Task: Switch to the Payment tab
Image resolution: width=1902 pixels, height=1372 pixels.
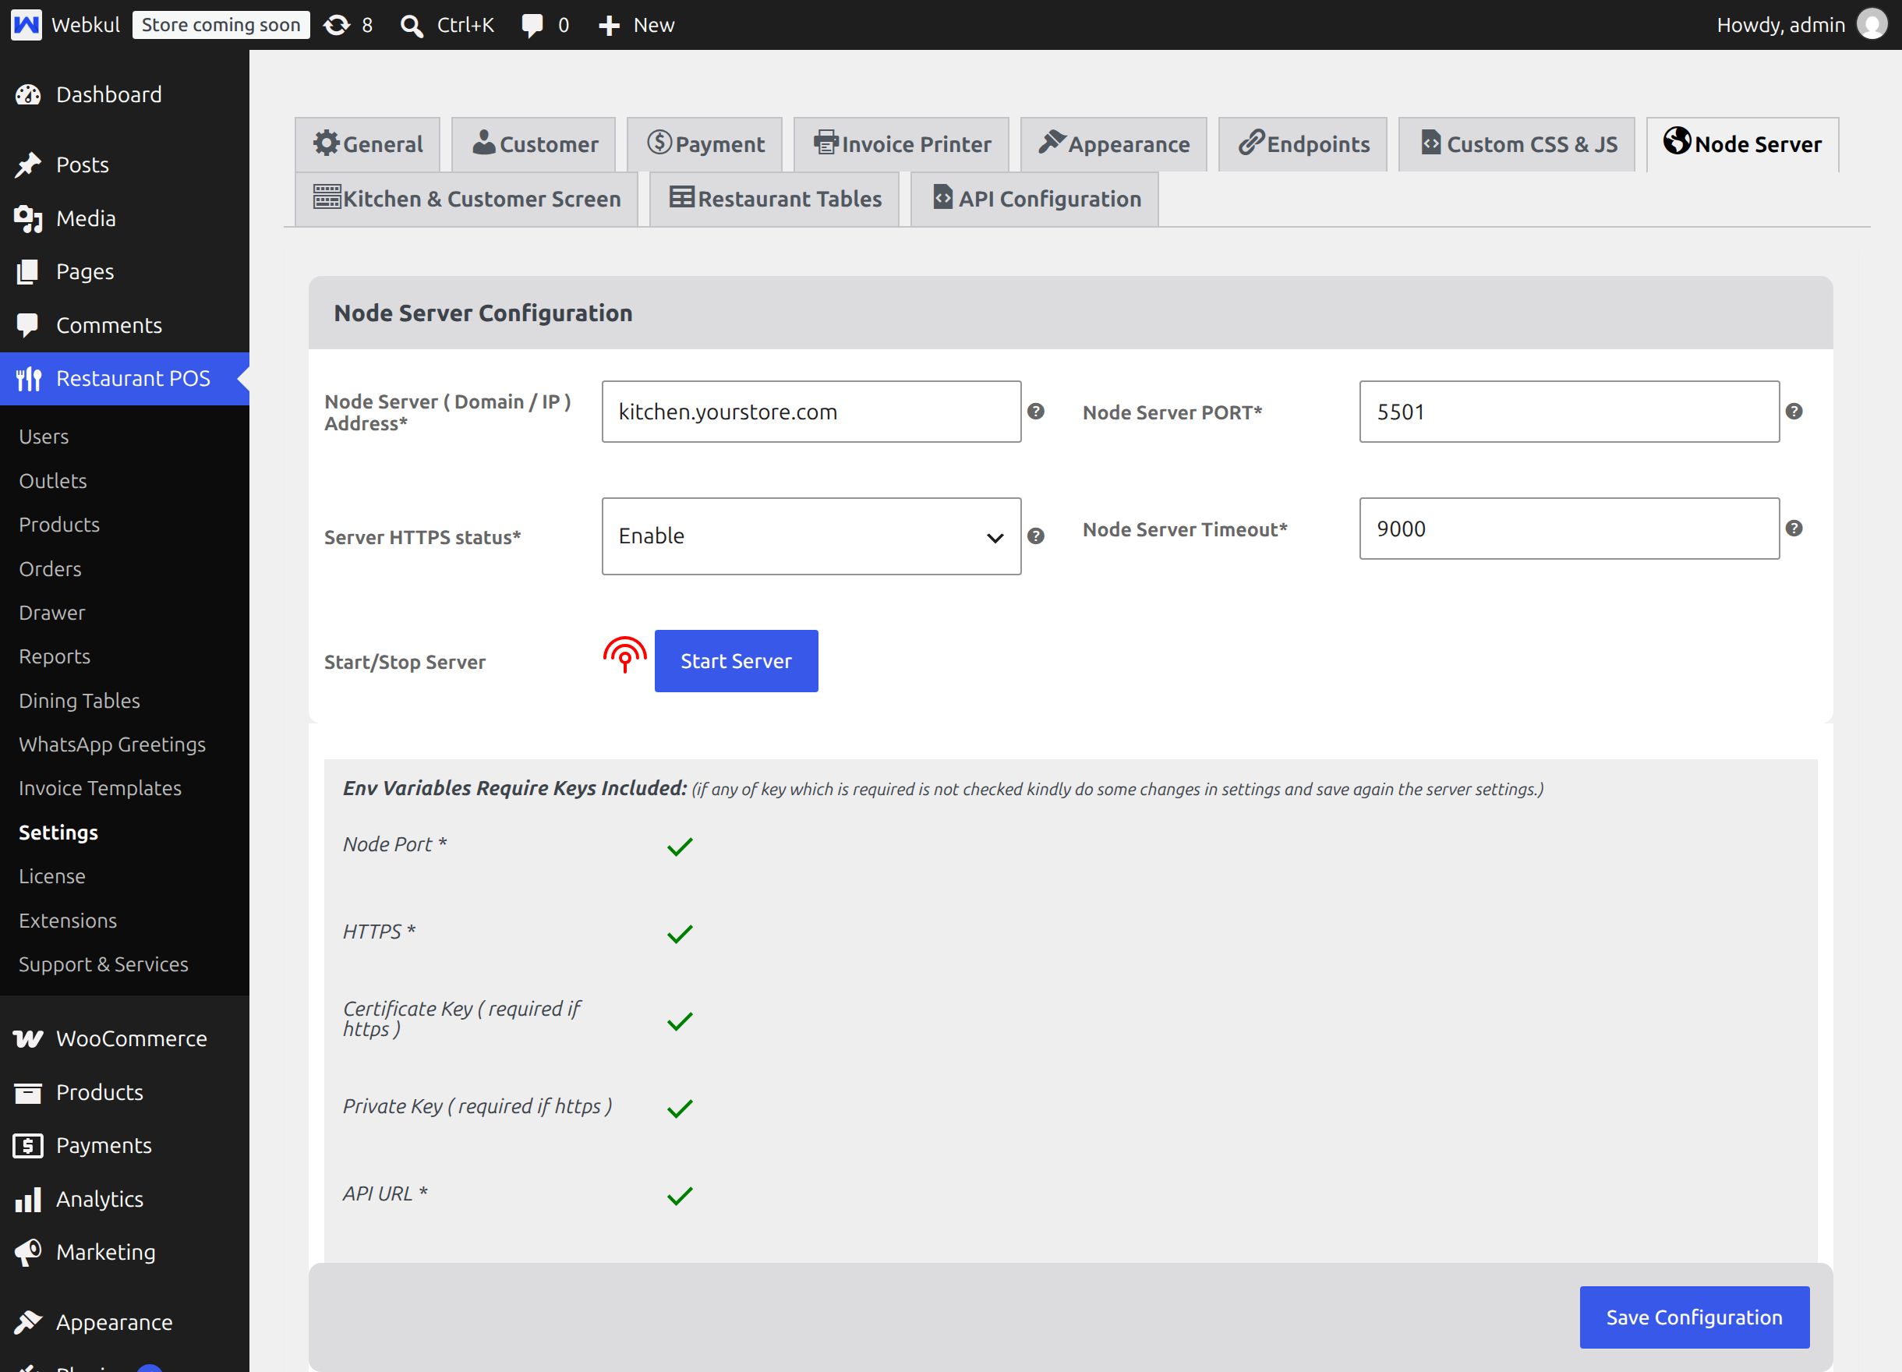Action: 705,144
